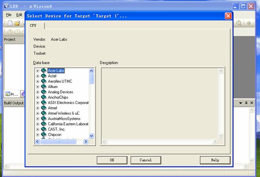
Task: Expand the Actel vendor node
Action: (38, 76)
